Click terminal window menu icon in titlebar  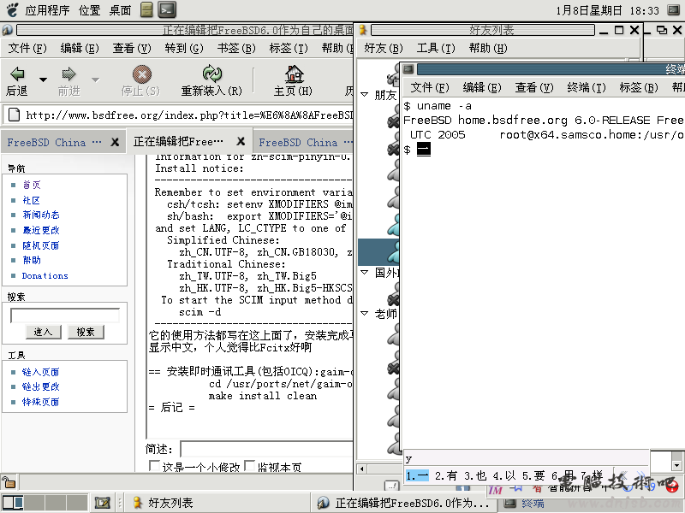point(408,69)
